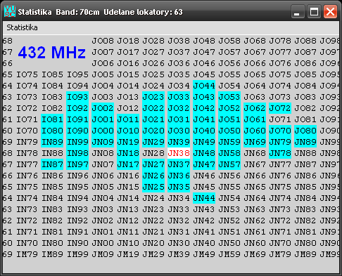Click the VUSC application icon in title bar
Image resolution: width=342 pixels, height=276 pixels.
click(10, 11)
